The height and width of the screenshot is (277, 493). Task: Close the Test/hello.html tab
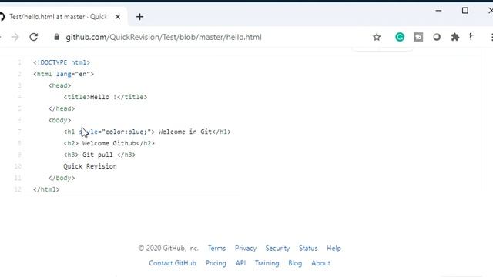coord(118,17)
